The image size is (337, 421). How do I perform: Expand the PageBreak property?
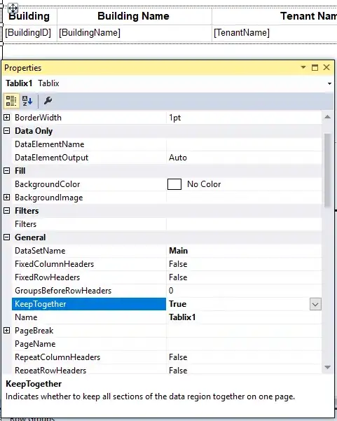(x=7, y=331)
